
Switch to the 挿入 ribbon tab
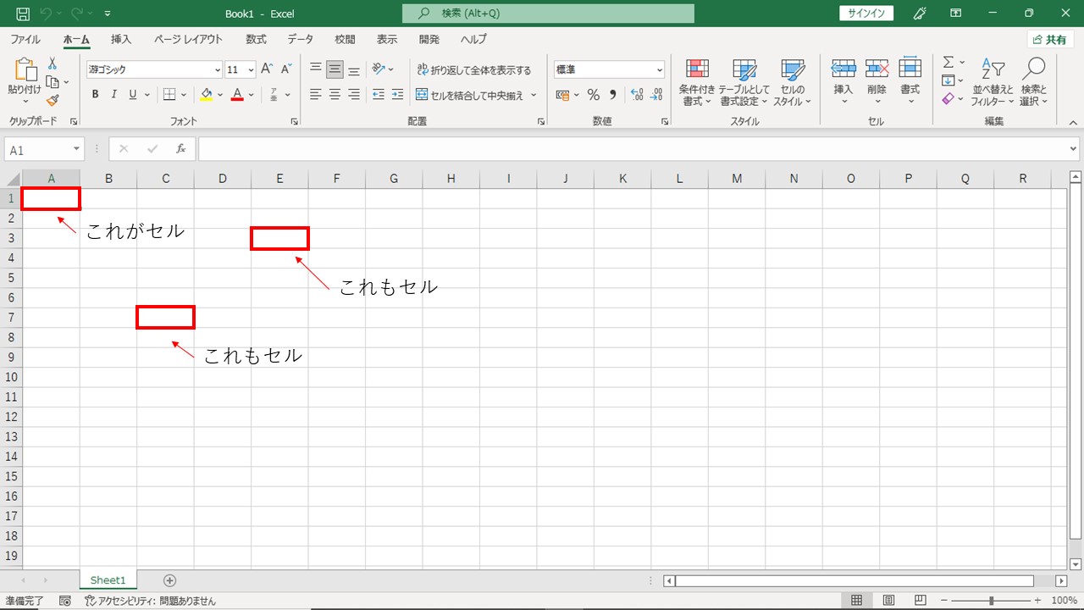121,40
